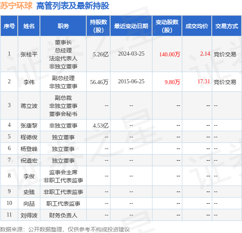Click the 苏宁环球 company name in the title

(x=16, y=6)
